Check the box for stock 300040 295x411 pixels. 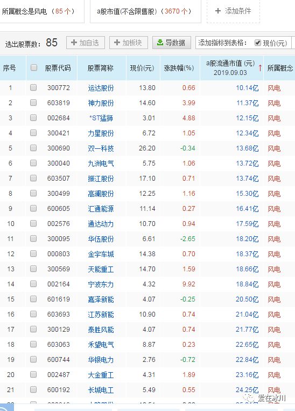pyautogui.click(x=33, y=163)
